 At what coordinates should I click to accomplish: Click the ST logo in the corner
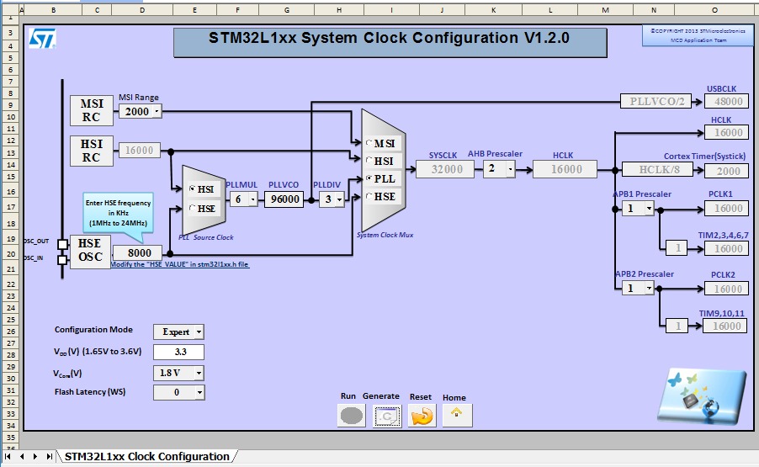click(42, 39)
